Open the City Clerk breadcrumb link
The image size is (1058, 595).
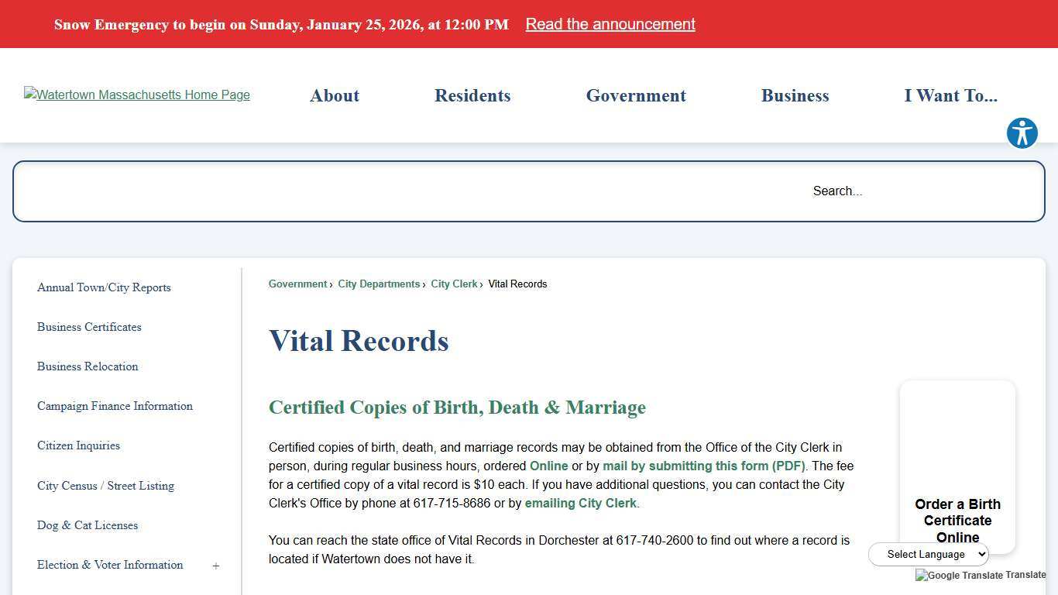pos(454,284)
